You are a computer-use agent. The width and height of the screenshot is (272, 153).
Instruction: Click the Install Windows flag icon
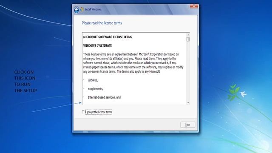82,9
